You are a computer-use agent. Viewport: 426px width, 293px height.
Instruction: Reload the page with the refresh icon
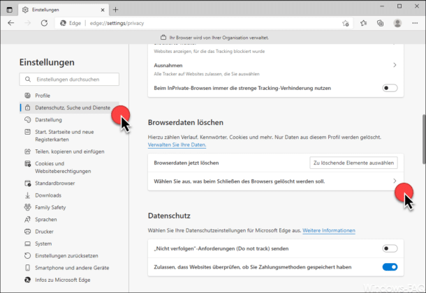(44, 23)
